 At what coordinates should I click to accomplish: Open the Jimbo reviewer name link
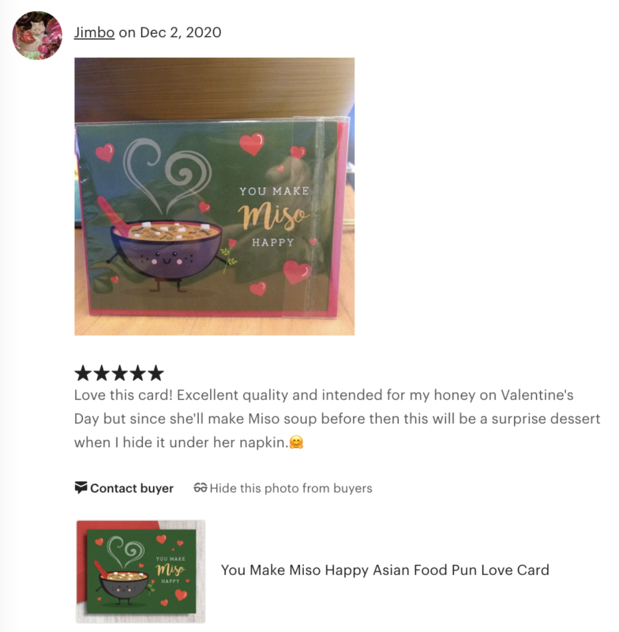tap(94, 32)
